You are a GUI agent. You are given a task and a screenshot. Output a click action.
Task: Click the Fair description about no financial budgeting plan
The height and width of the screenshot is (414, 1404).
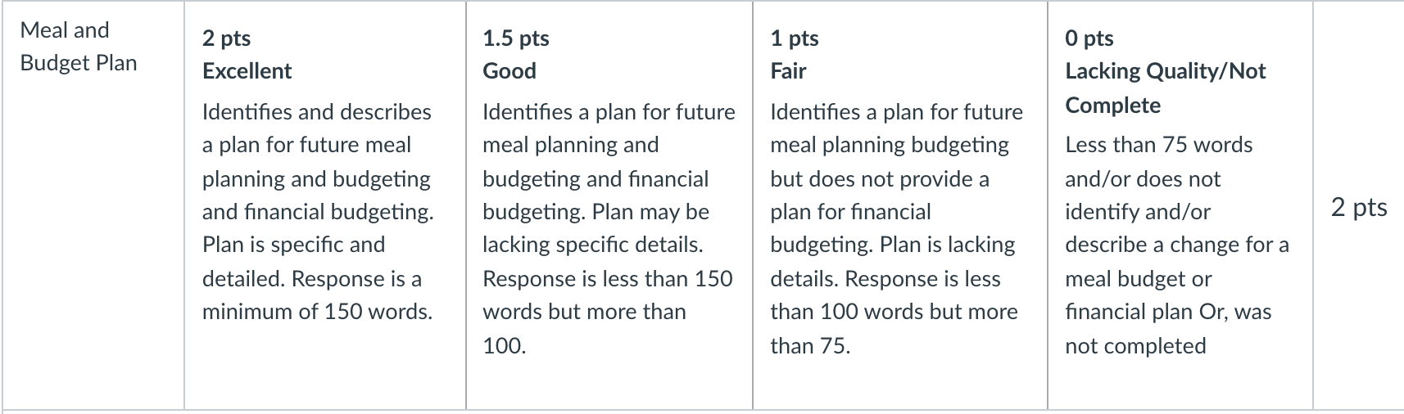pyautogui.click(x=896, y=228)
